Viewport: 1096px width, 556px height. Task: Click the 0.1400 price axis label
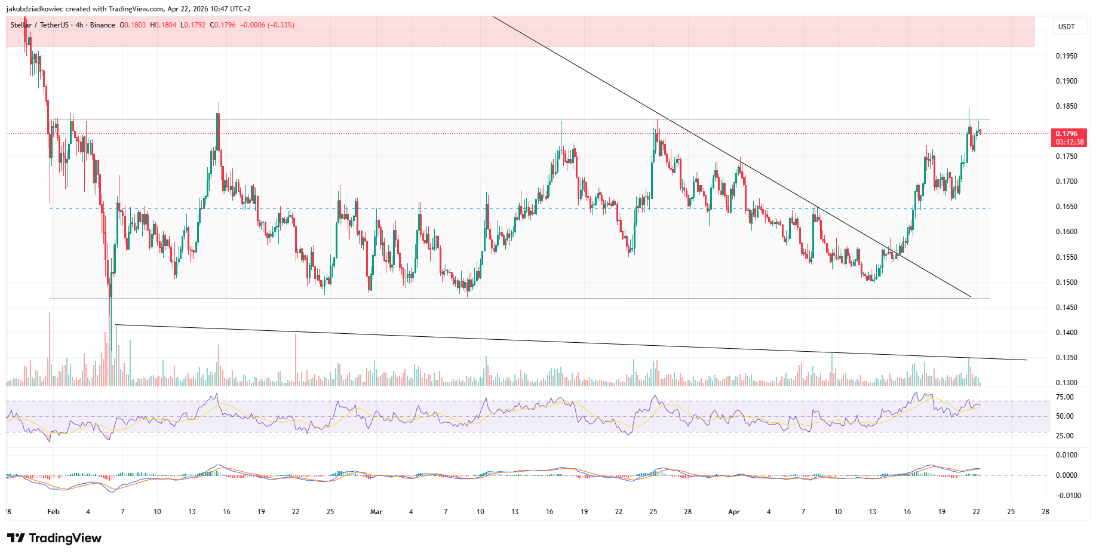coord(1067,333)
